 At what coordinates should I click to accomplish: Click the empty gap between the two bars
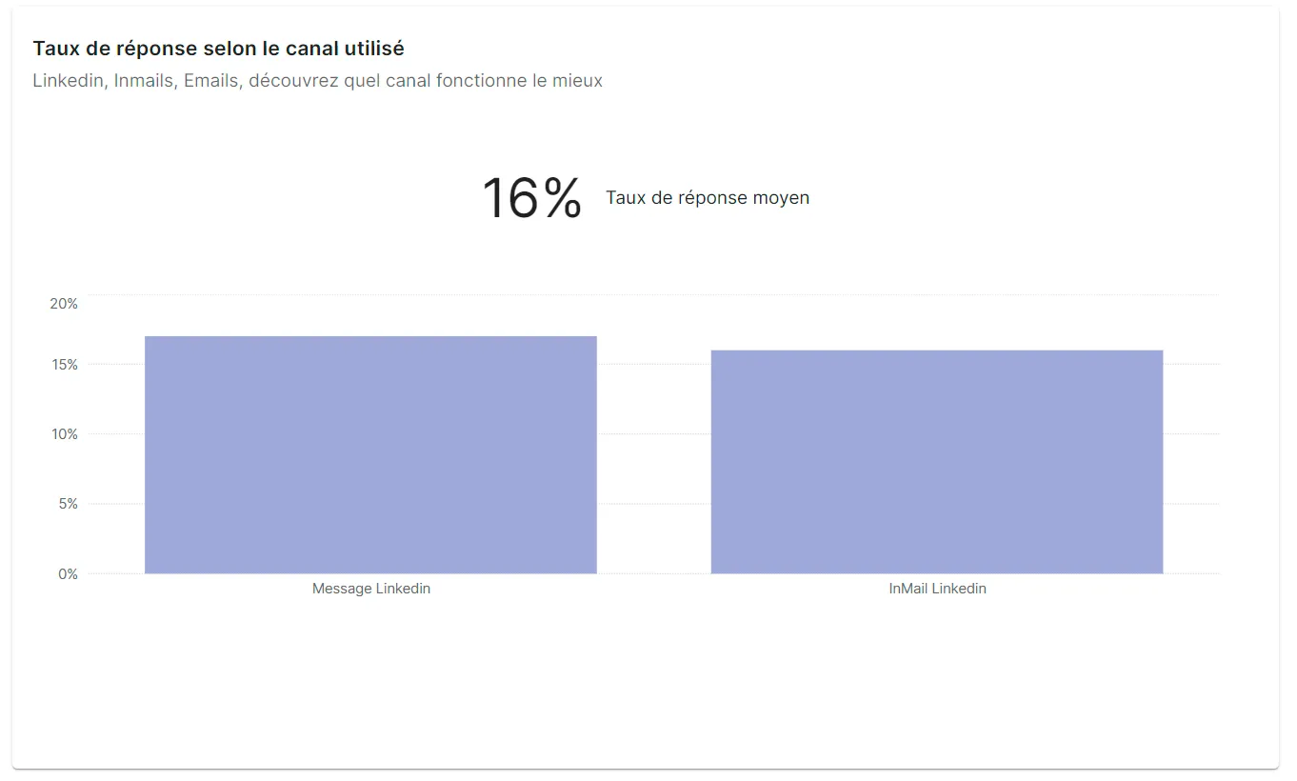pos(653,457)
